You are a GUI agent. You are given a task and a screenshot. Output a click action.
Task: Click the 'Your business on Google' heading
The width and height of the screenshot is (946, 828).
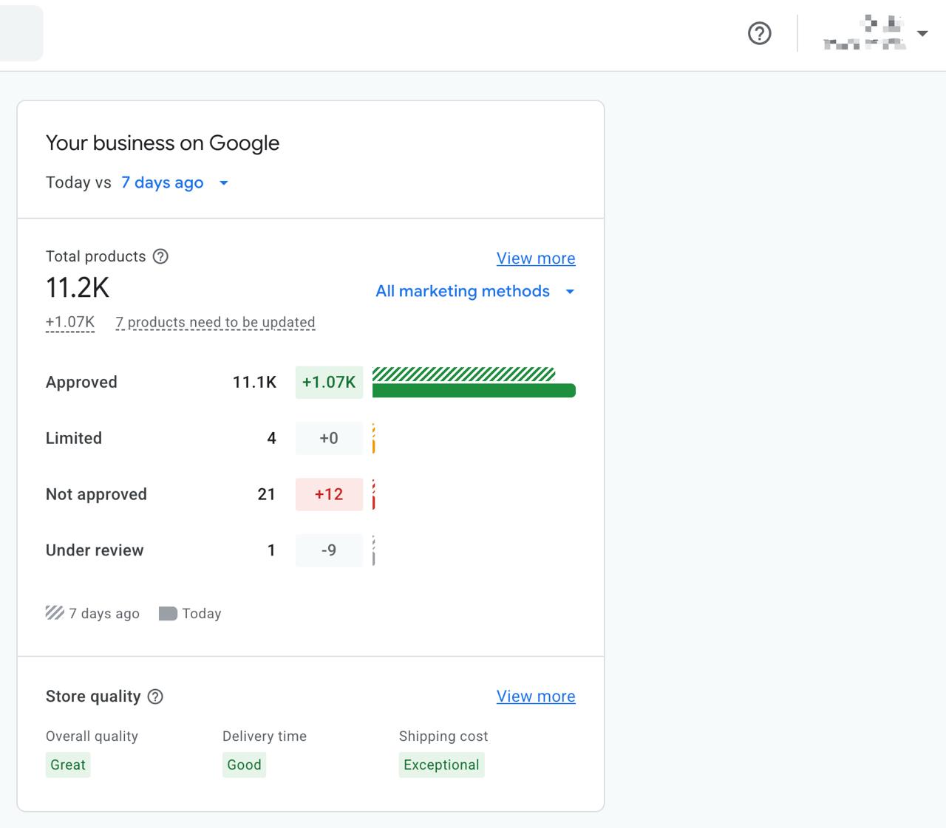click(163, 143)
